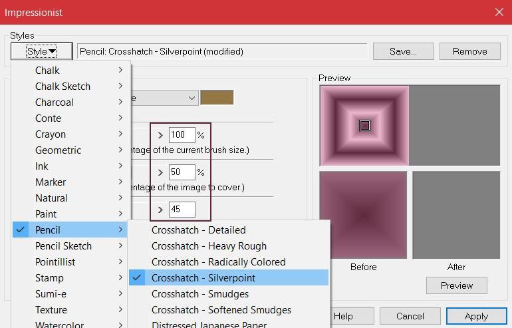Open the Style dropdown button
Screen dimensions: 512x328
42,51
